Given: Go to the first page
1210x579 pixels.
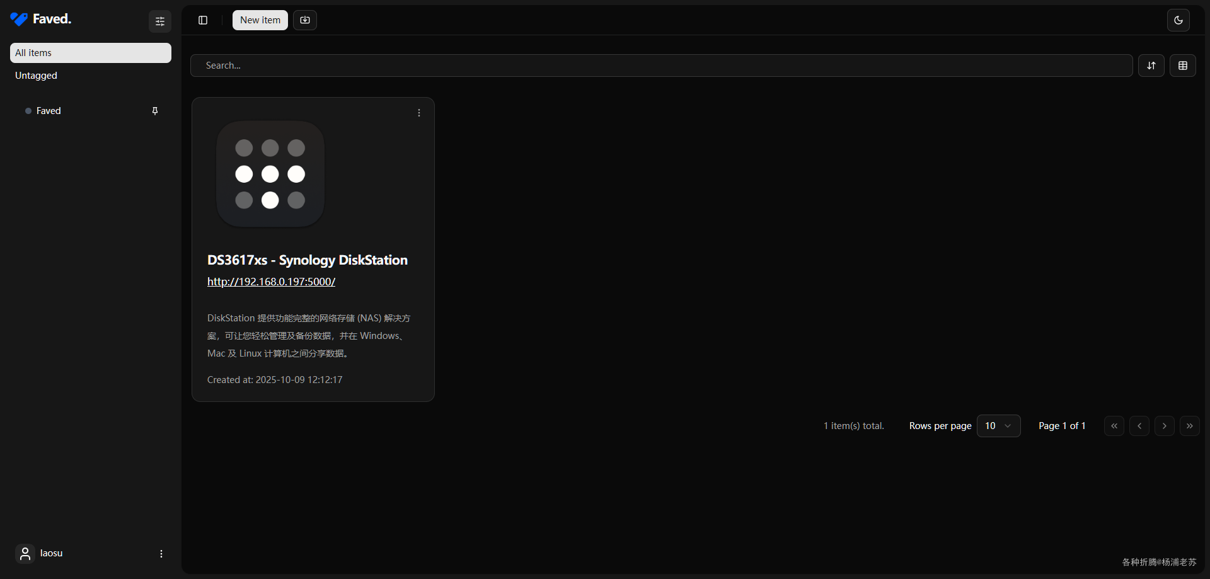Looking at the screenshot, I should pyautogui.click(x=1114, y=426).
